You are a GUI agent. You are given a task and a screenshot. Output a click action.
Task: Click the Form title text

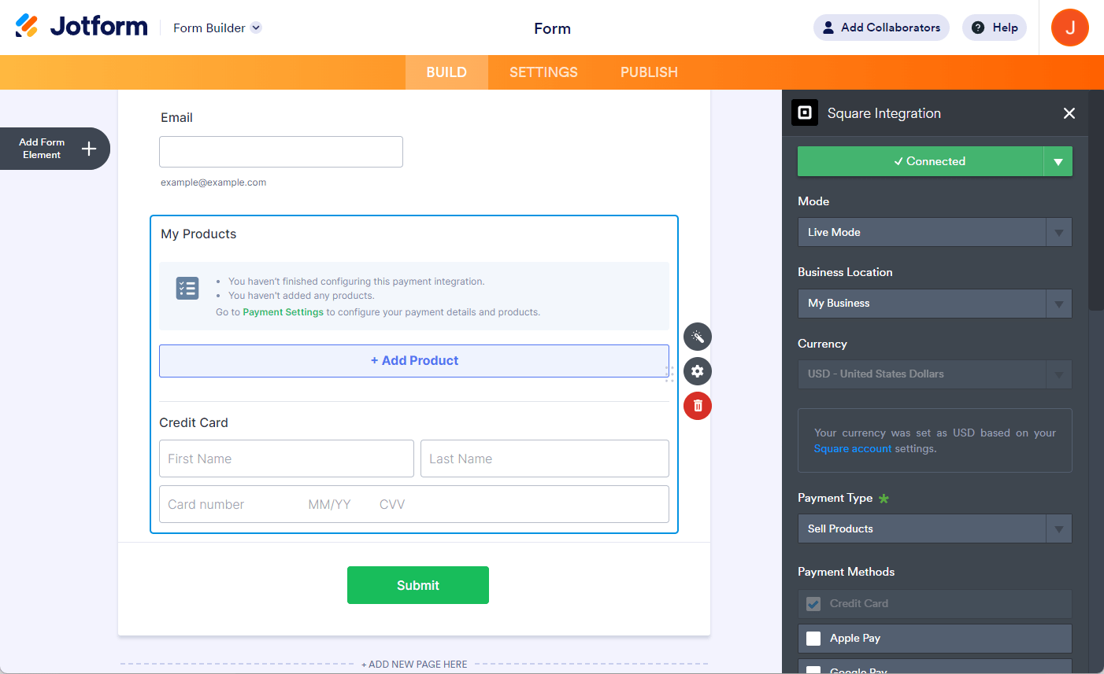[553, 28]
